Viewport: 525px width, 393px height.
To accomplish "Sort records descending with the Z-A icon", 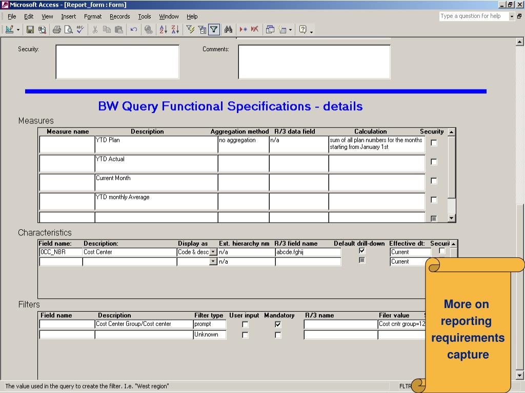I will pos(175,30).
